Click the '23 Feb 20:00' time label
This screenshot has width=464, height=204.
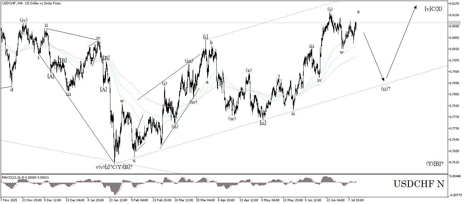pyautogui.click(x=162, y=200)
